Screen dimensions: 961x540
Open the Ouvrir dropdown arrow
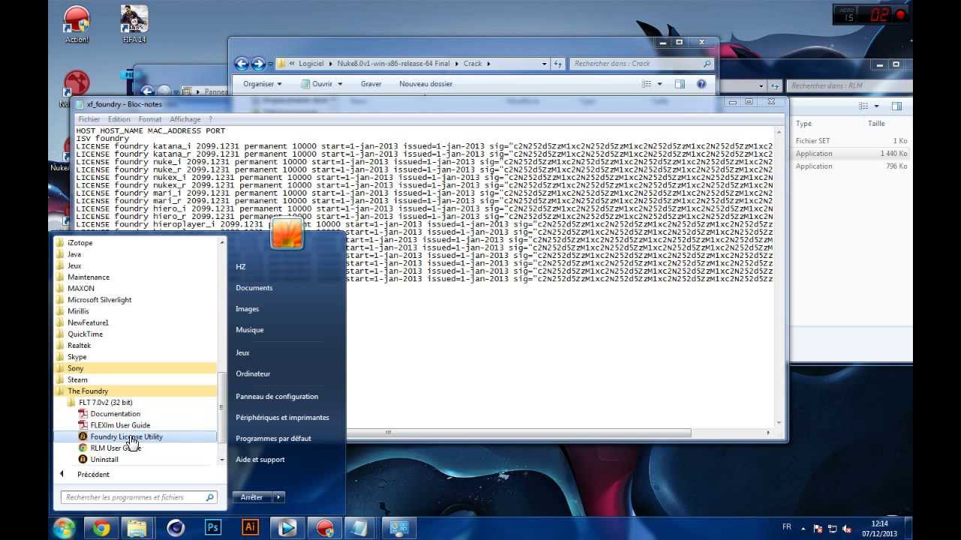point(339,84)
